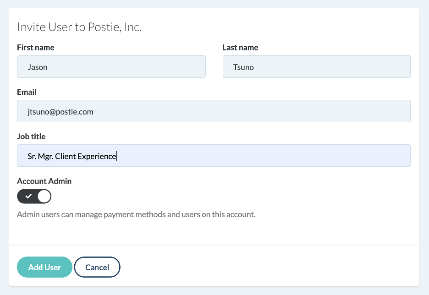Click the "Invite User to Postie, Inc." heading
Viewport: 429px width, 295px height.
79,27
